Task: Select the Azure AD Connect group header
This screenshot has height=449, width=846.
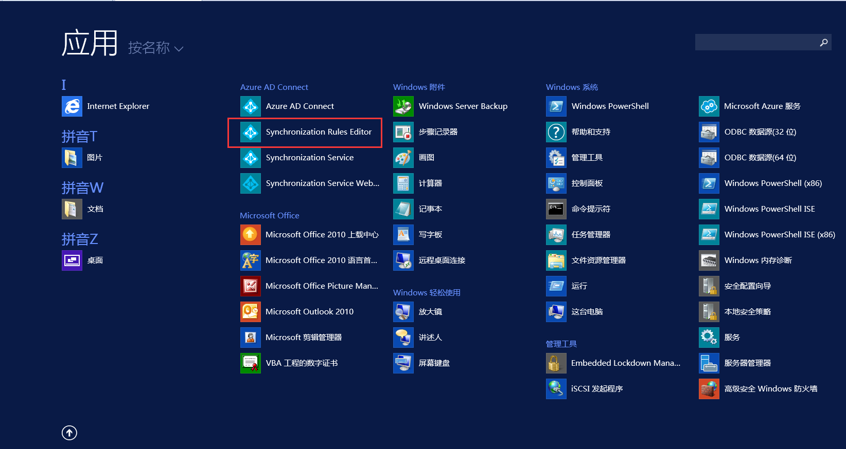Action: (274, 87)
